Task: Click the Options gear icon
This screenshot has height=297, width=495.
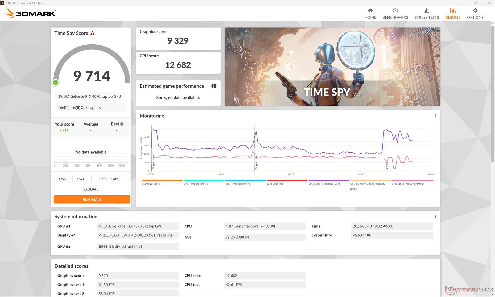Action: pos(475,11)
